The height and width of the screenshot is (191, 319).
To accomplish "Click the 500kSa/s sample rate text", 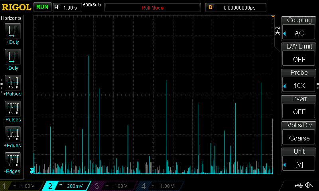I will coord(92,5).
